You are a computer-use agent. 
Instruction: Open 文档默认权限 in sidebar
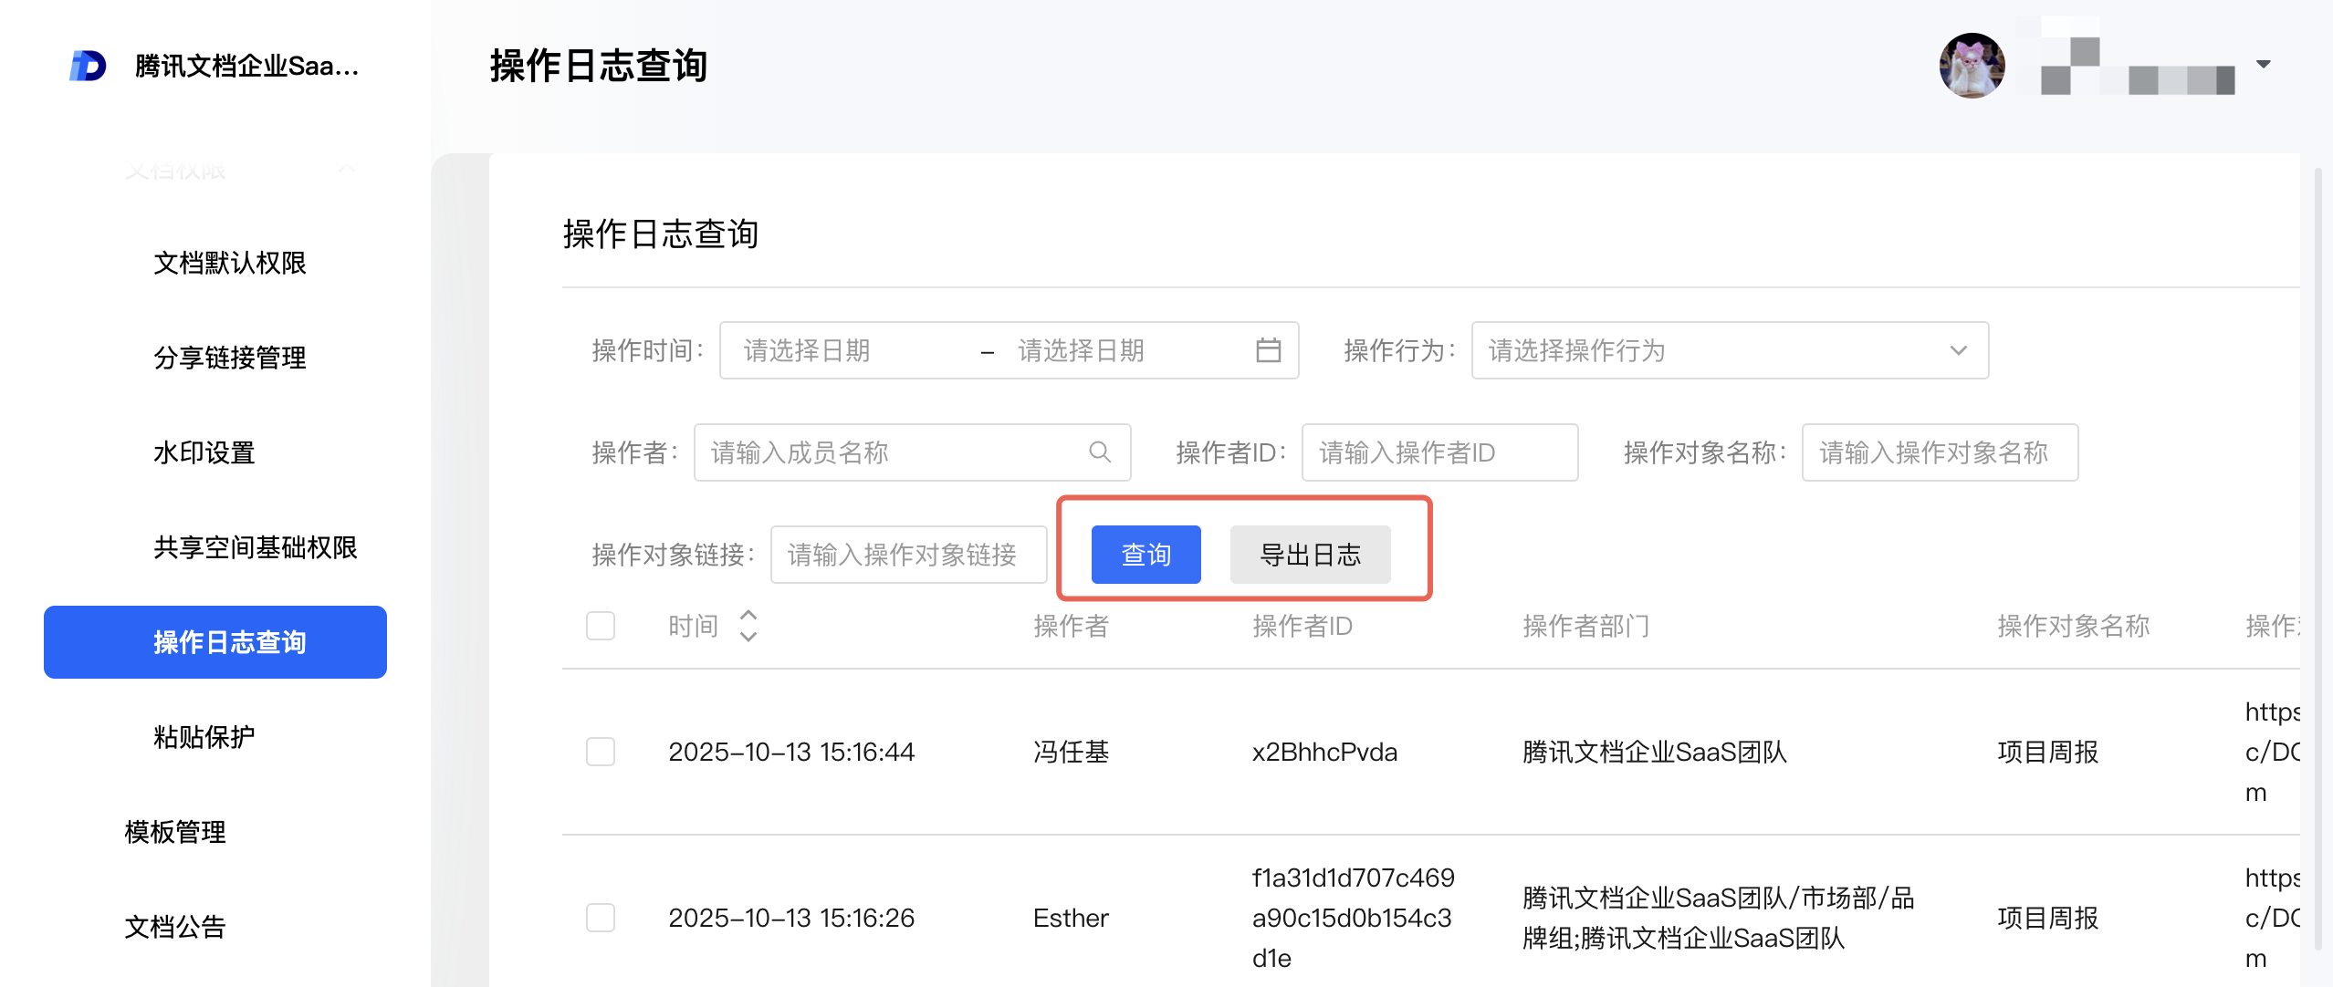point(229,263)
